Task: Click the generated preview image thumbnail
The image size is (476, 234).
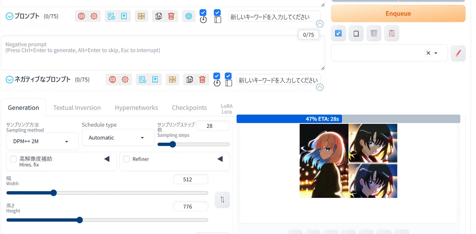Action: pyautogui.click(x=348, y=161)
